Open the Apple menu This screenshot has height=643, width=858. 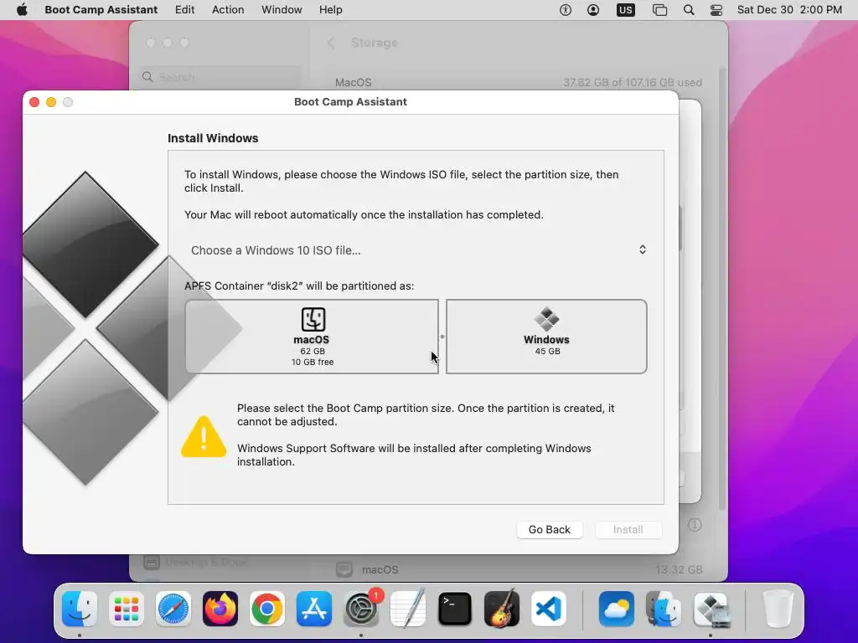22,10
